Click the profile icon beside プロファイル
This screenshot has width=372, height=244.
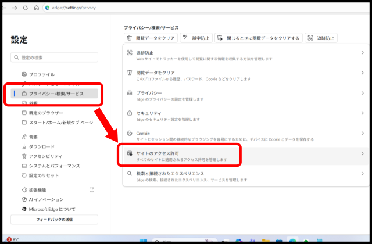pyautogui.click(x=24, y=74)
